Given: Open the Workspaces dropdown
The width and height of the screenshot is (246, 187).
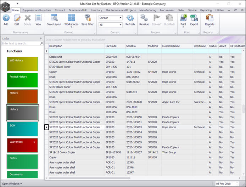Looking at the screenshot, I should [71, 24].
